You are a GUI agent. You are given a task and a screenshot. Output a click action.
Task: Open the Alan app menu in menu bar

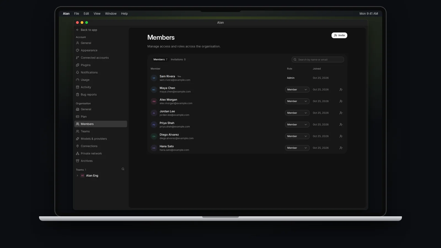(x=66, y=14)
